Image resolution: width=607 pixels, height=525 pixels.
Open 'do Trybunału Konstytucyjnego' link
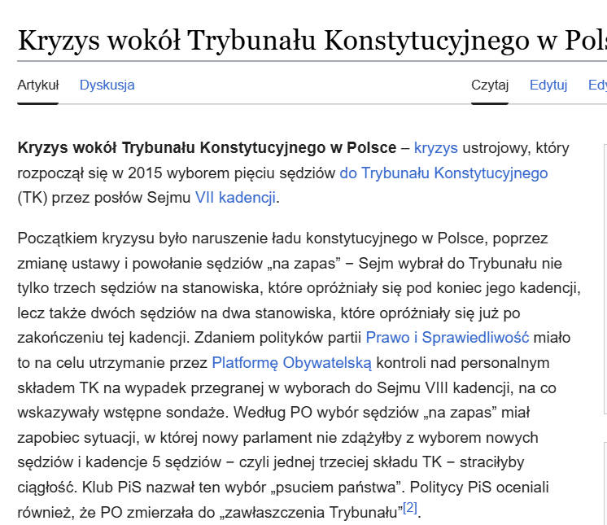pyautogui.click(x=443, y=173)
